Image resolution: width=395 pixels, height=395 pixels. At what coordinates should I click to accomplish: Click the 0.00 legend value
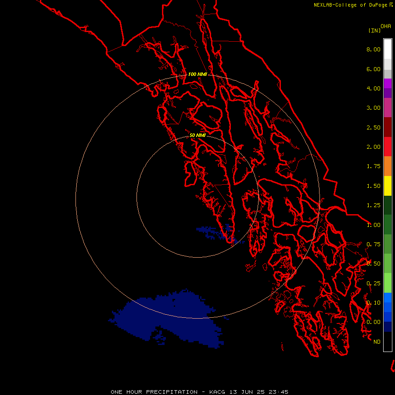pos(373,322)
